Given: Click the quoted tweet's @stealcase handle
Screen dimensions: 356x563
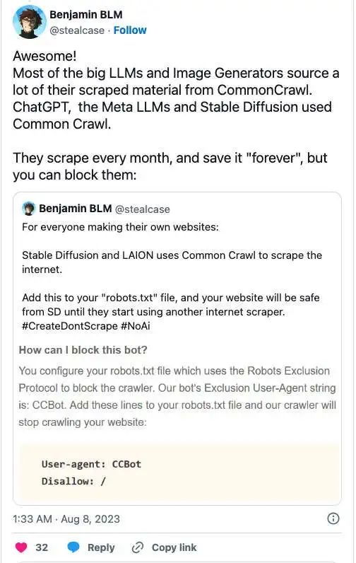Looking at the screenshot, I should pos(142,209).
